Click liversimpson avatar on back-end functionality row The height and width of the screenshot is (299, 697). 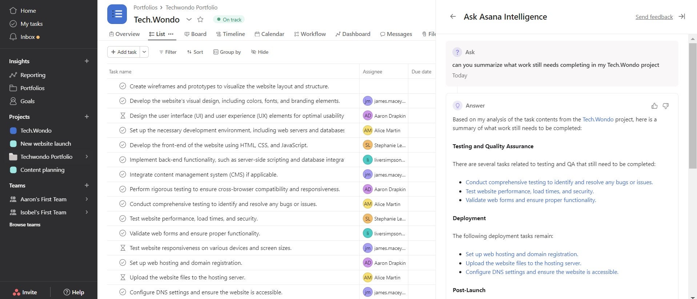(368, 160)
